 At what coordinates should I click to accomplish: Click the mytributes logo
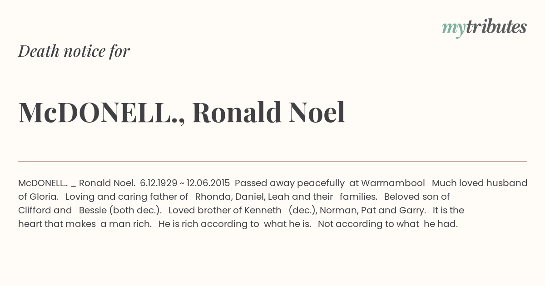click(x=484, y=28)
